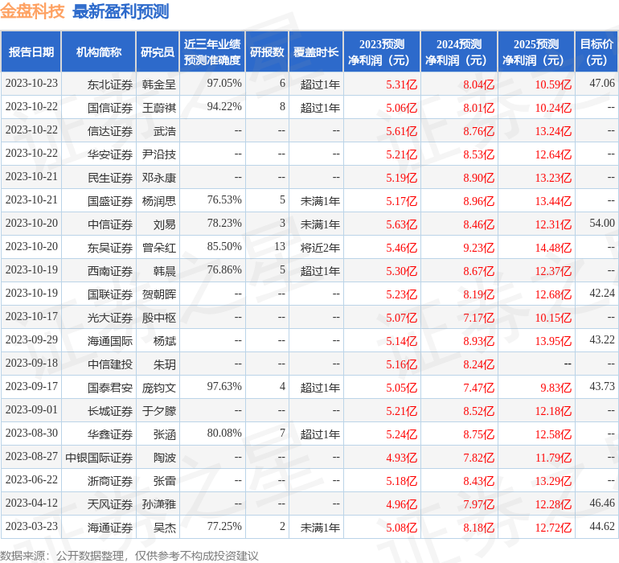This screenshot has height=563, width=619.
Task: Click the date 2023-09-29
Action: [31, 339]
